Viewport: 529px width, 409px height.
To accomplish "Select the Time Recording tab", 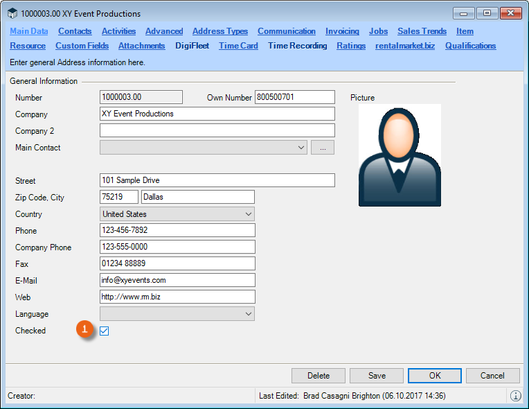I will 297,46.
